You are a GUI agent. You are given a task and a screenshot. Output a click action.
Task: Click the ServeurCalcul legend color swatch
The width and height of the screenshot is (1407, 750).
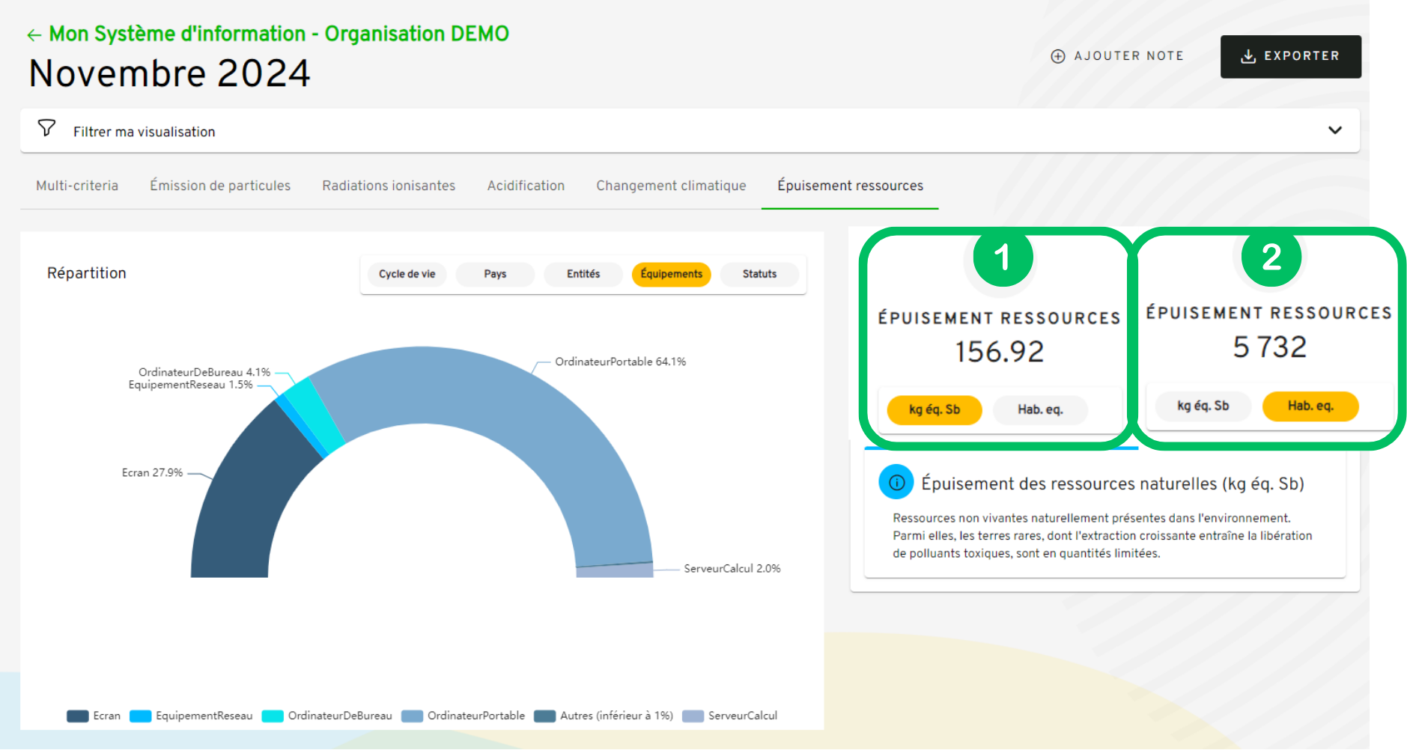pos(693,716)
